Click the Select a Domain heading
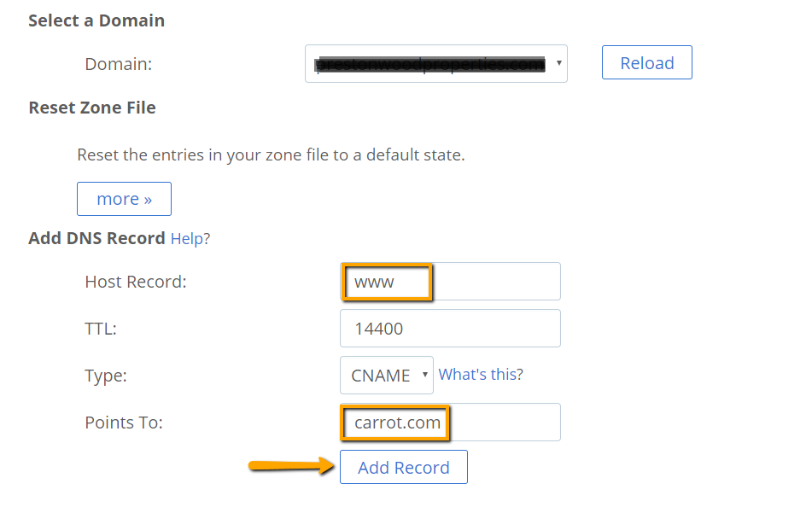Image resolution: width=812 pixels, height=513 pixels. [96, 20]
